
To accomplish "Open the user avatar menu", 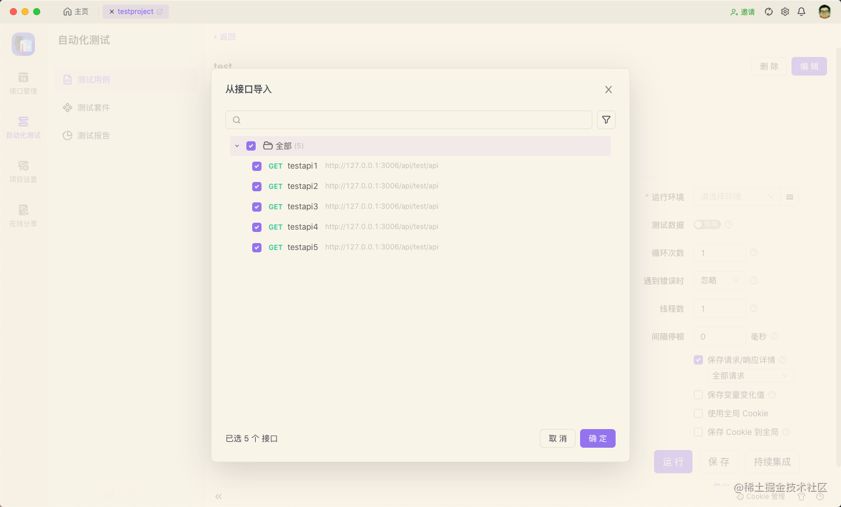I will 825,12.
